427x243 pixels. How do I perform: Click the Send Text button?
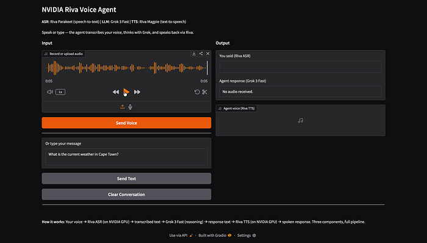point(126,178)
